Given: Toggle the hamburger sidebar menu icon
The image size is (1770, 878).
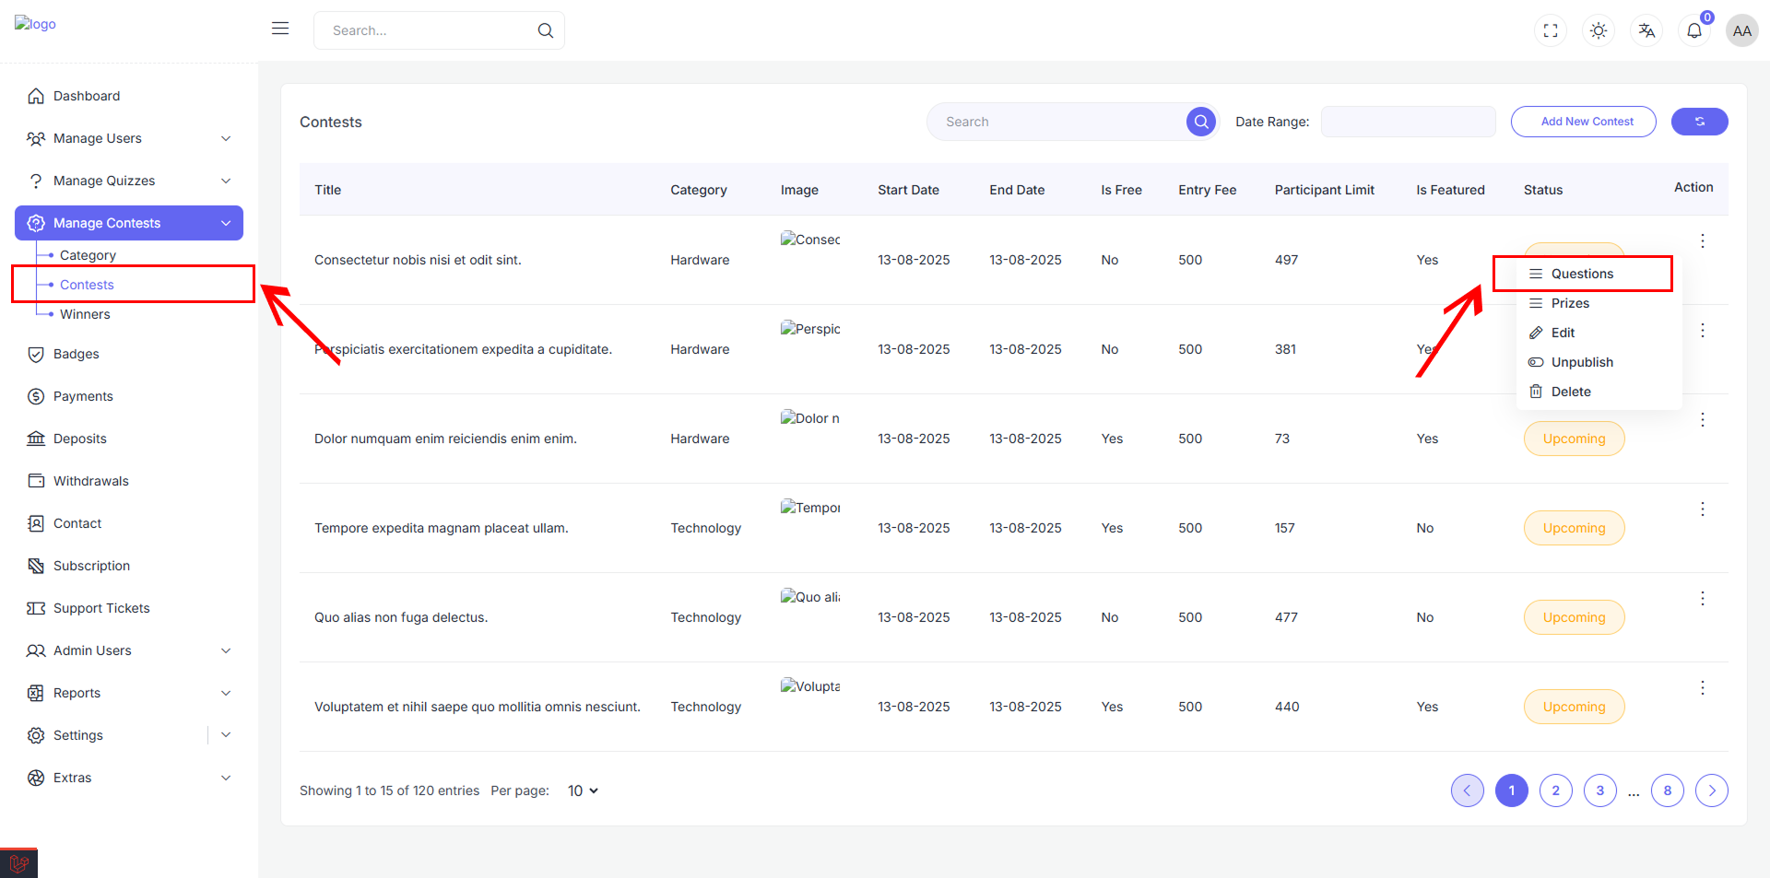Looking at the screenshot, I should coord(280,29).
